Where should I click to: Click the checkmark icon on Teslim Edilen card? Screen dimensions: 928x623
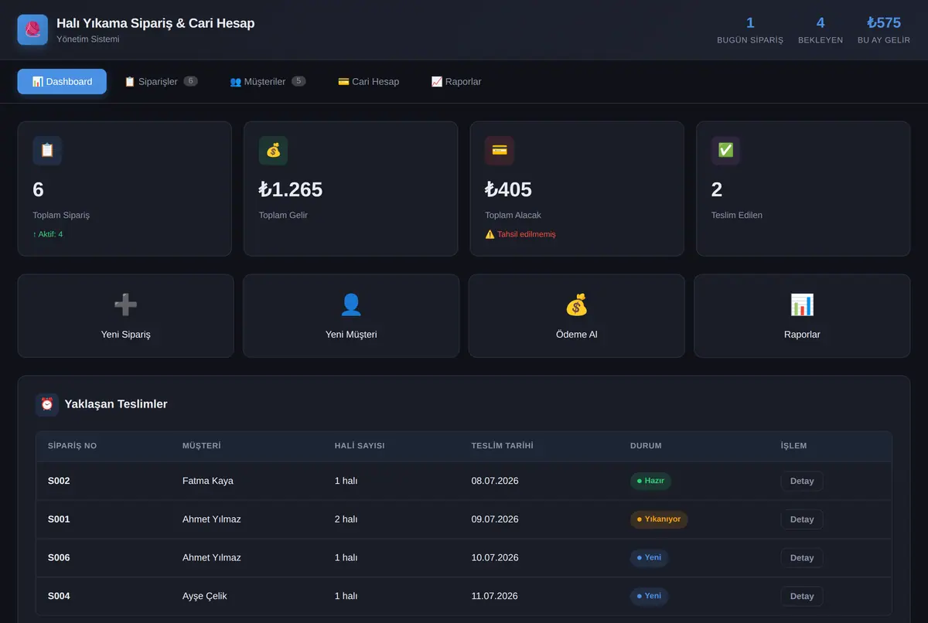pyautogui.click(x=725, y=151)
